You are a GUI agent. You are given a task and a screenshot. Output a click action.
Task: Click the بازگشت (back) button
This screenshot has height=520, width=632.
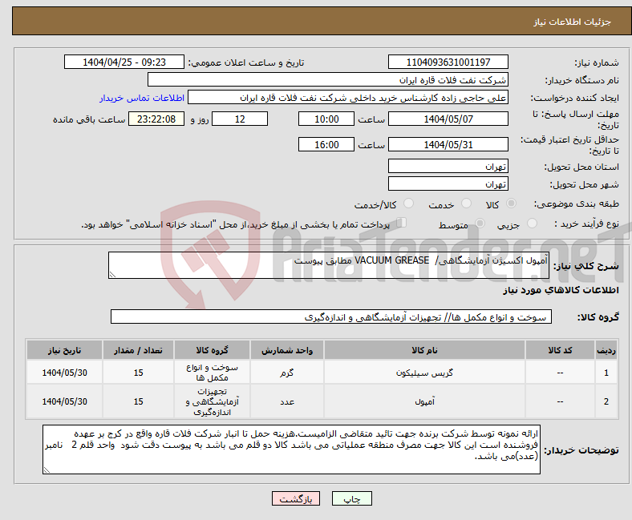(296, 498)
